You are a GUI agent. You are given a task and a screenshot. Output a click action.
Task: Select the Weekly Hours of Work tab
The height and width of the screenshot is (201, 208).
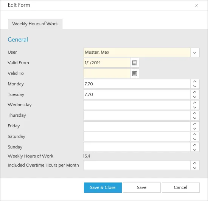pos(35,24)
